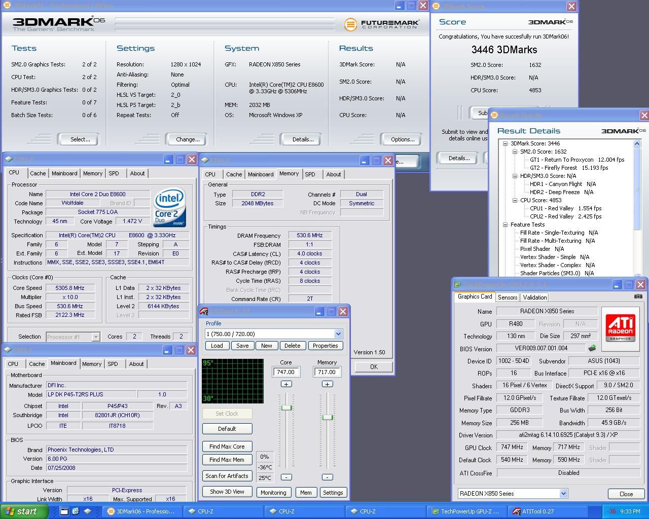
Task: Click OK in the CPU-Z memory window
Action: point(374,367)
